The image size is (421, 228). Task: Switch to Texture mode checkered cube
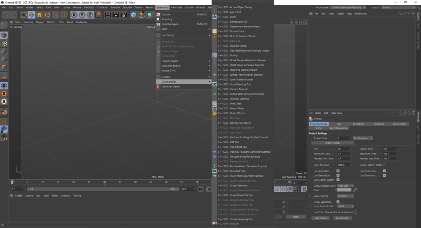[4, 43]
